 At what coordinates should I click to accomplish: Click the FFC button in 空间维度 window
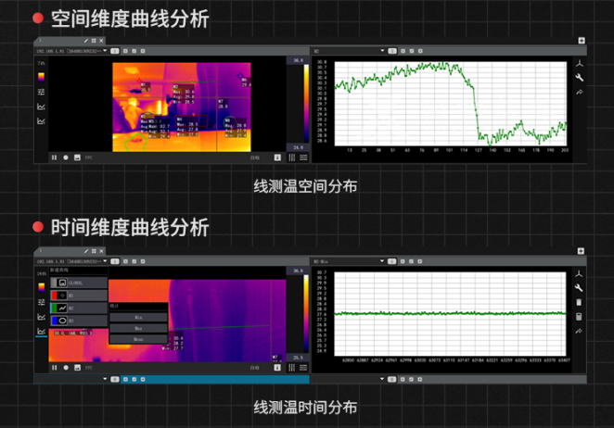coord(89,157)
